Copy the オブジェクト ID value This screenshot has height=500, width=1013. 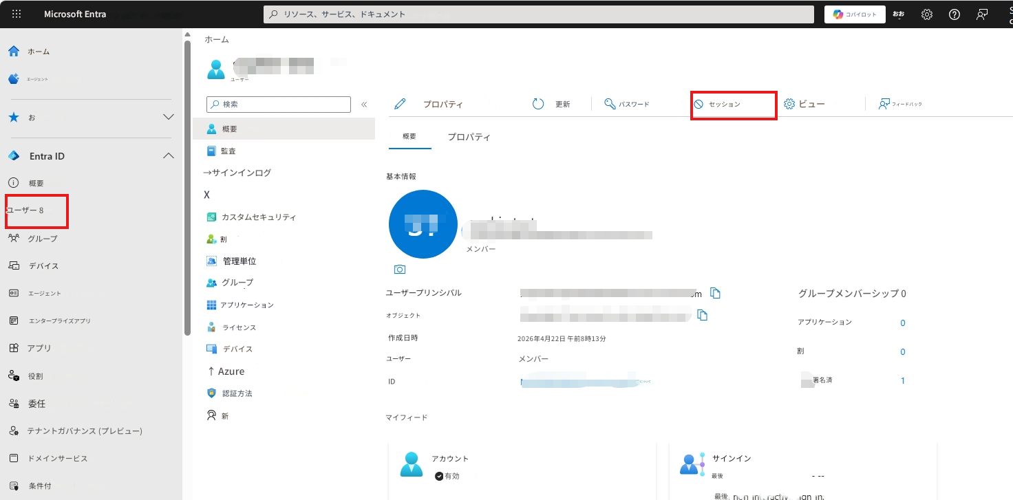(702, 315)
